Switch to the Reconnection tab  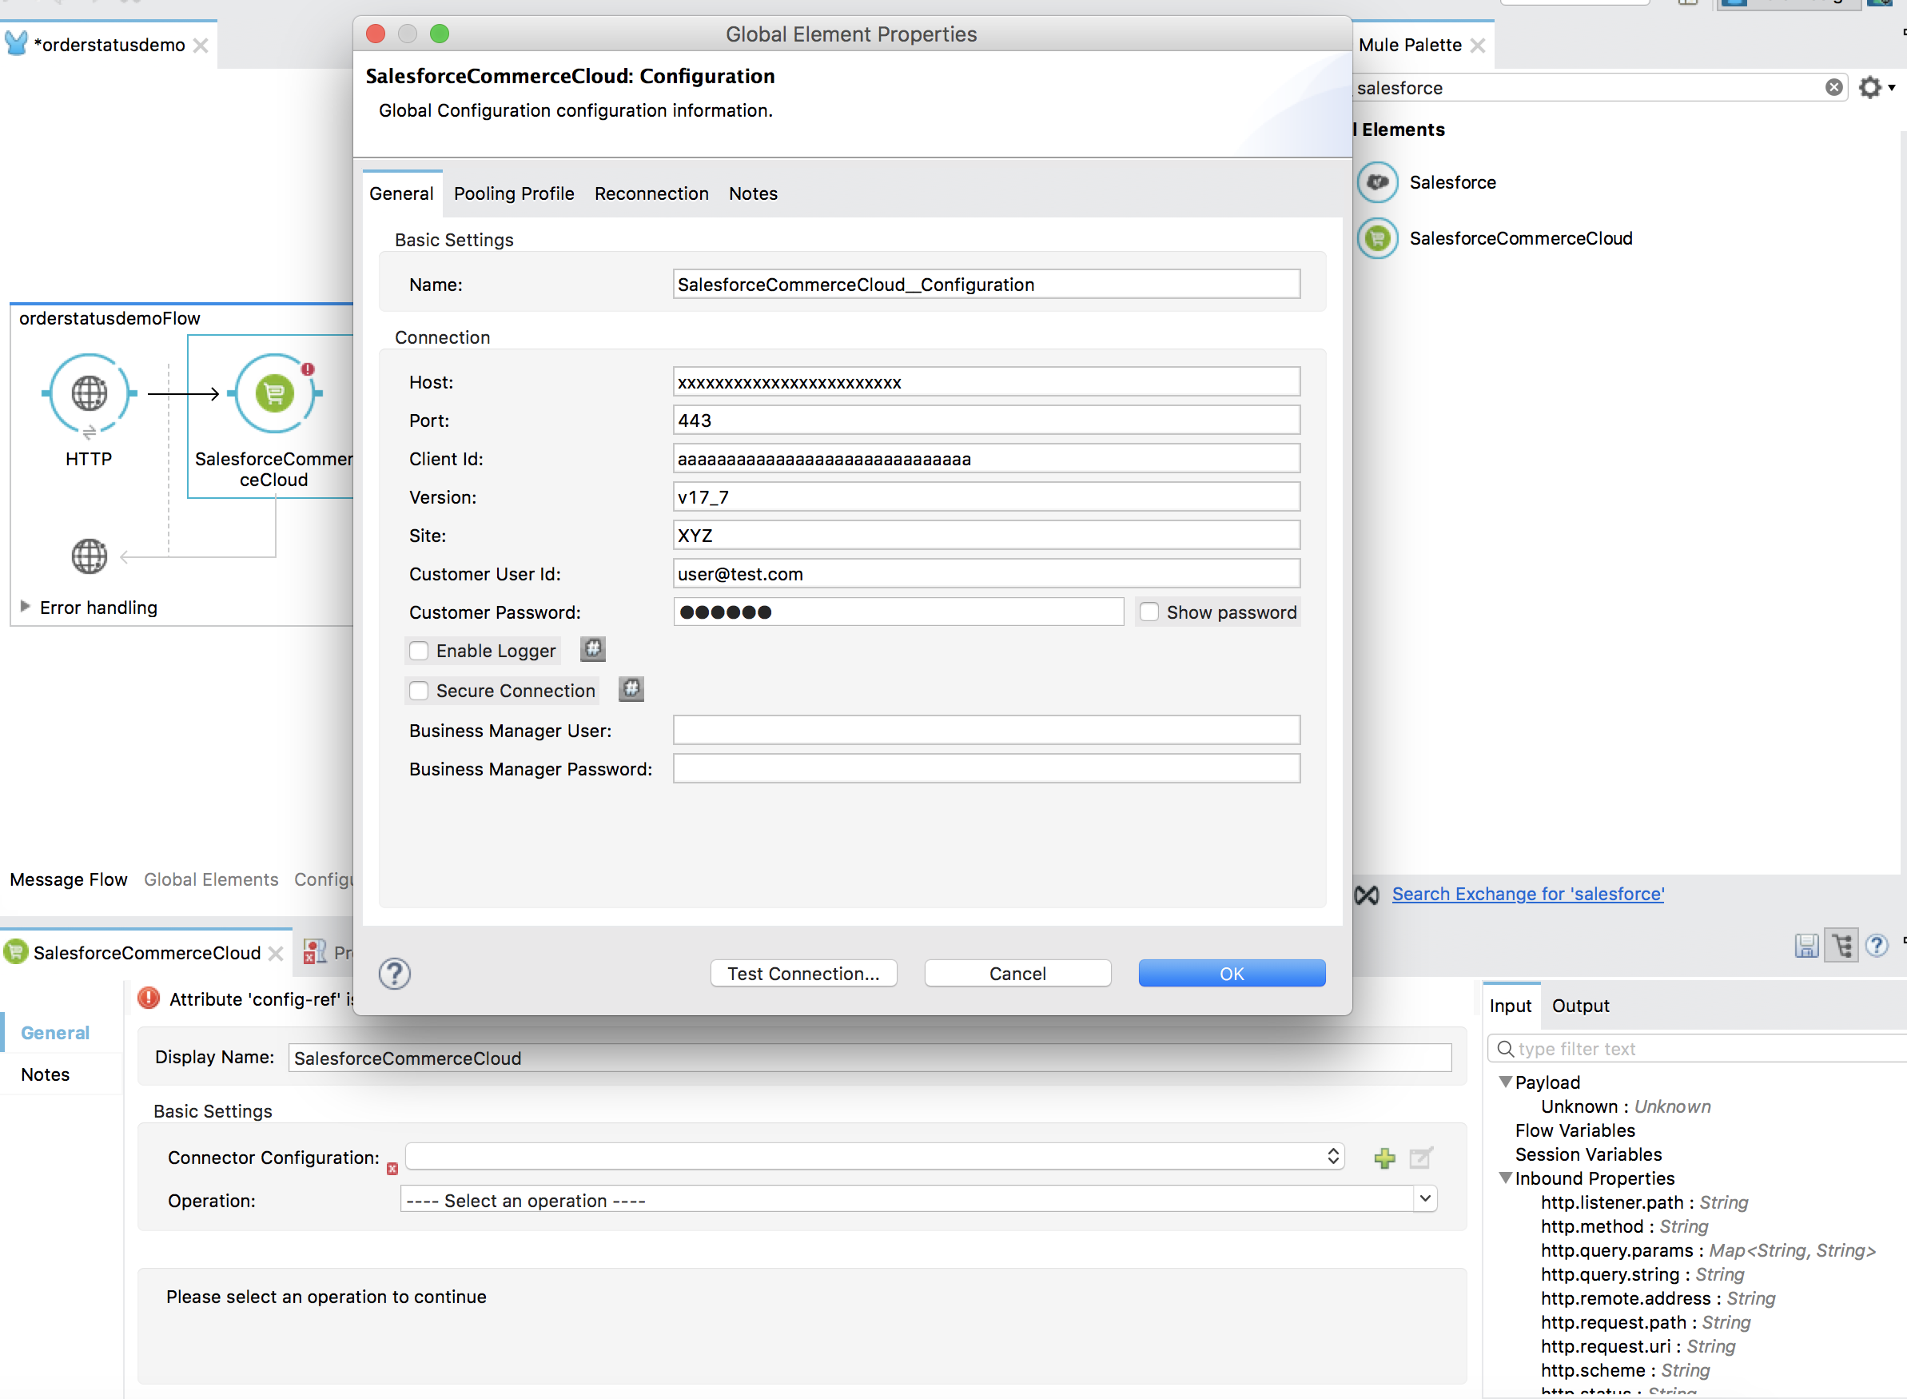pyautogui.click(x=651, y=193)
